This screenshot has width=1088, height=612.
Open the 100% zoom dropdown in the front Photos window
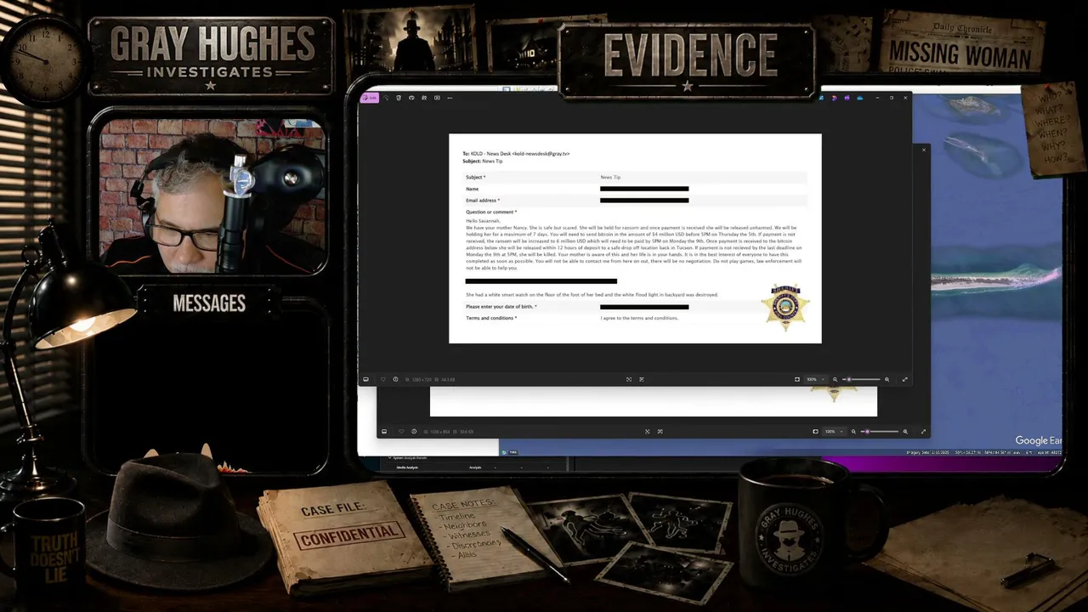coord(814,379)
